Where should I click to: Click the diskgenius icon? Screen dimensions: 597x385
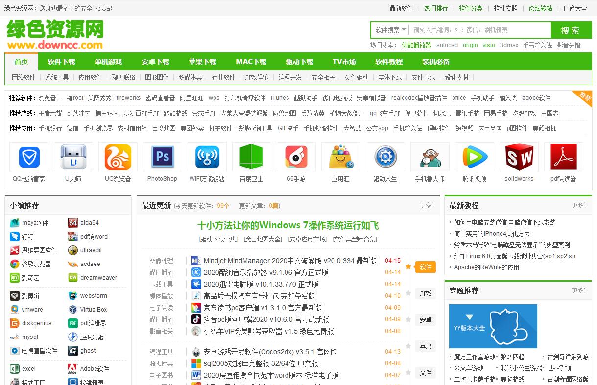pos(14,323)
